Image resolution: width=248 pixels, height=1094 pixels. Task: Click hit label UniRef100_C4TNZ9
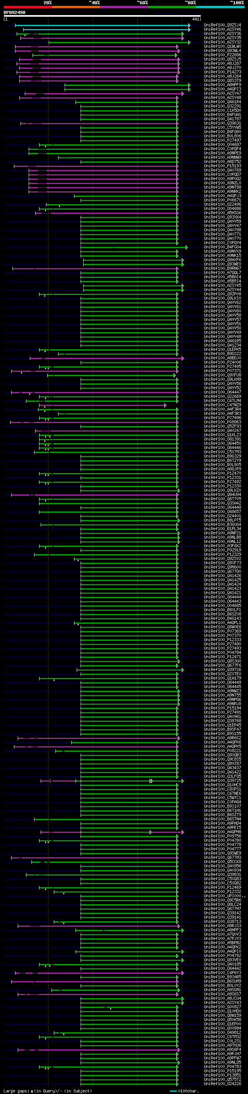[x=222, y=405]
